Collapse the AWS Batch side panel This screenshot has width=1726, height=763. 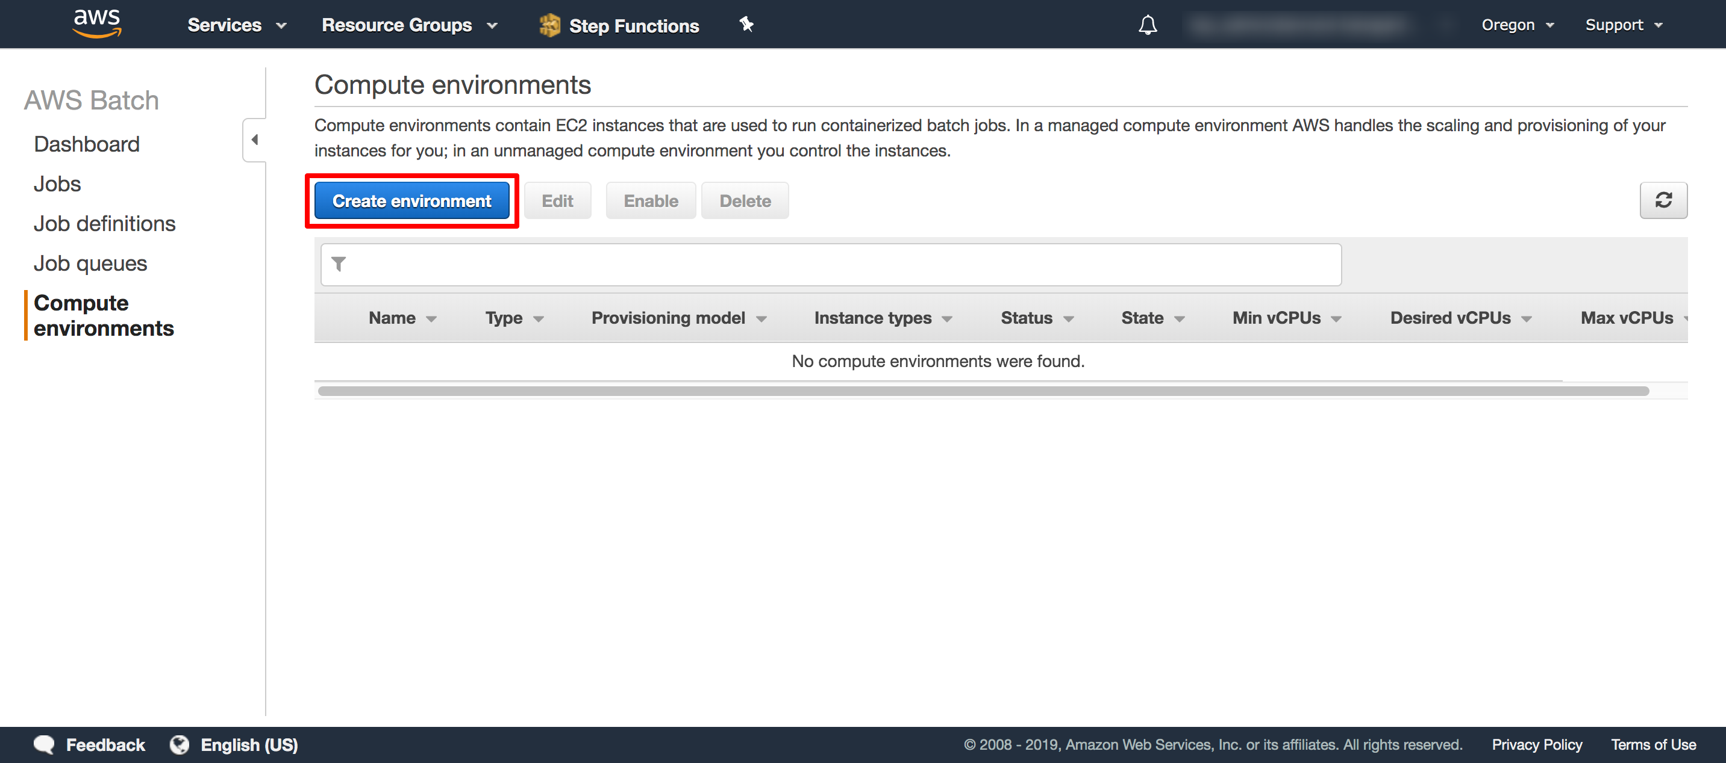click(255, 140)
